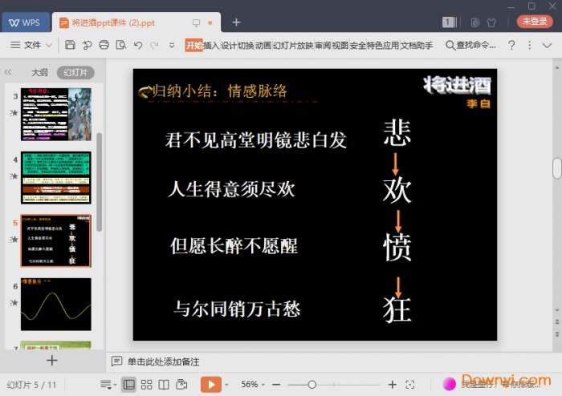Select slide 4 thumbnail
Viewport: 562px width, 396px height.
pyautogui.click(x=56, y=178)
